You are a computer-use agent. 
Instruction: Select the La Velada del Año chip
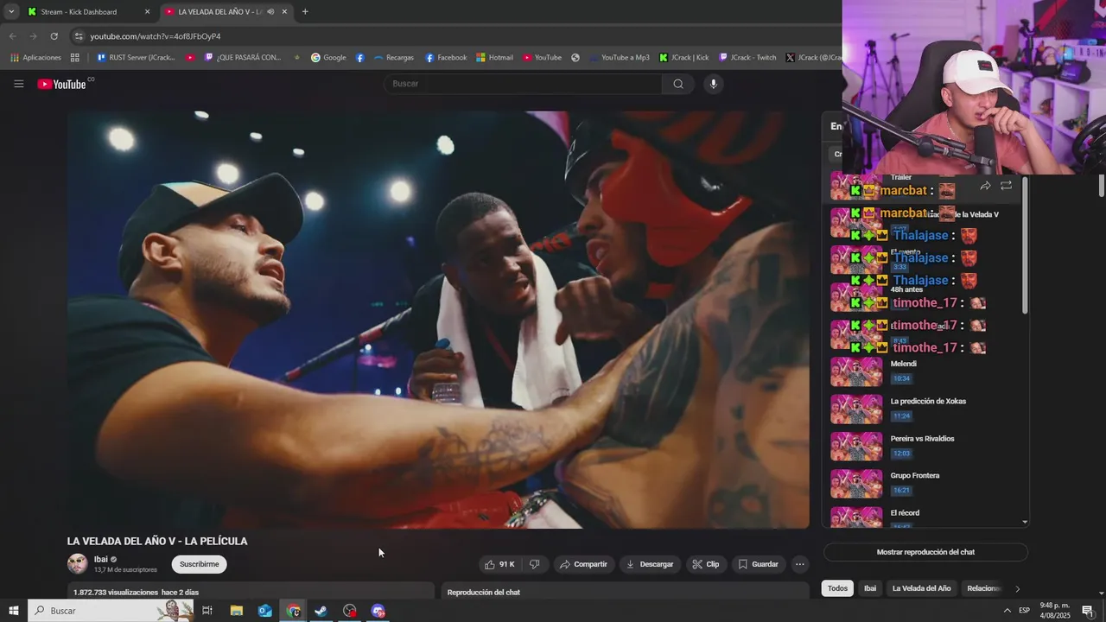(921, 588)
